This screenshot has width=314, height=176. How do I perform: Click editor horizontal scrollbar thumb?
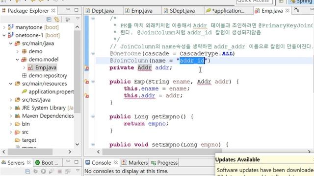point(162,152)
